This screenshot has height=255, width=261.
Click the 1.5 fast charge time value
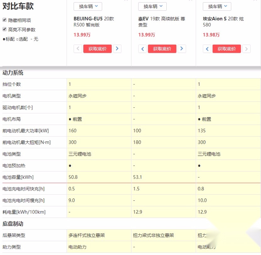pos(136,189)
